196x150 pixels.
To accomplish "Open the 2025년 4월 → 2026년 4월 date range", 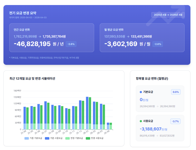I will pos(168,15).
